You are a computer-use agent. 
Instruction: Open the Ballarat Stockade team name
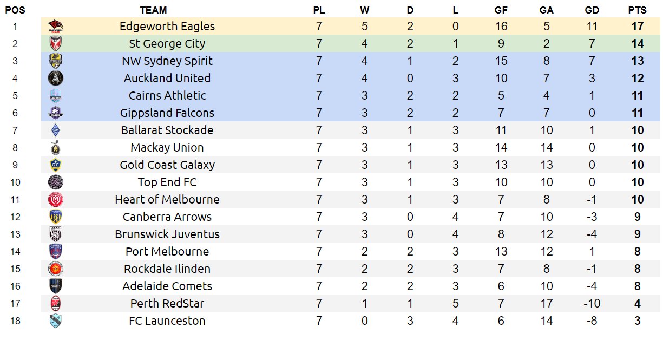click(167, 130)
